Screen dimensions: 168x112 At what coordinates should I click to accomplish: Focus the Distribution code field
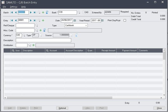tap(22, 45)
